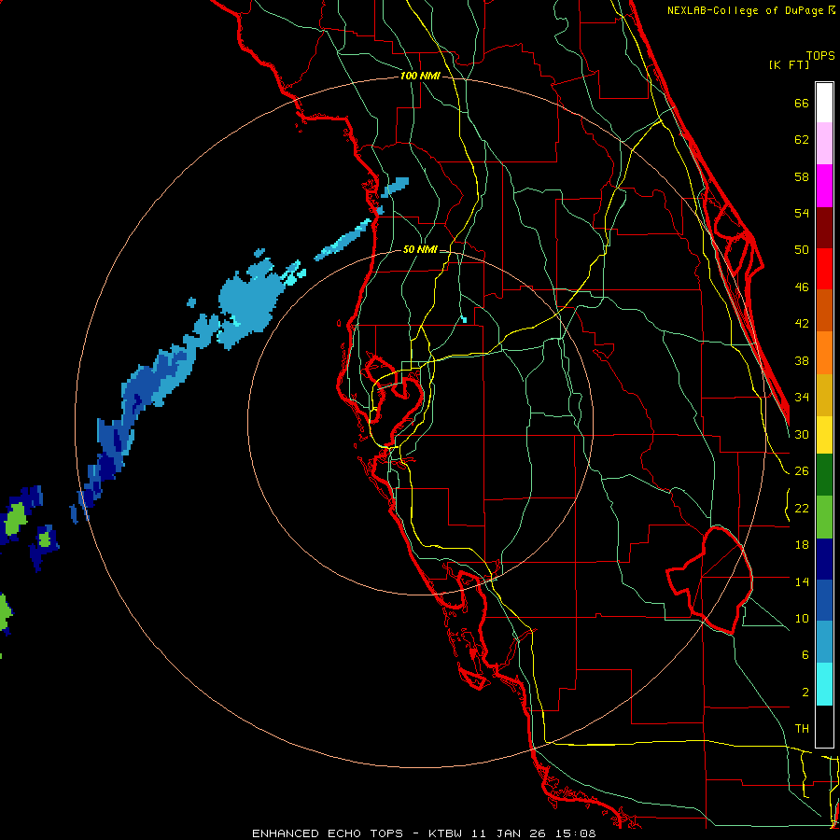This screenshot has width=840, height=840.
Task: Select the cyan legend swatch
Action: [824, 684]
